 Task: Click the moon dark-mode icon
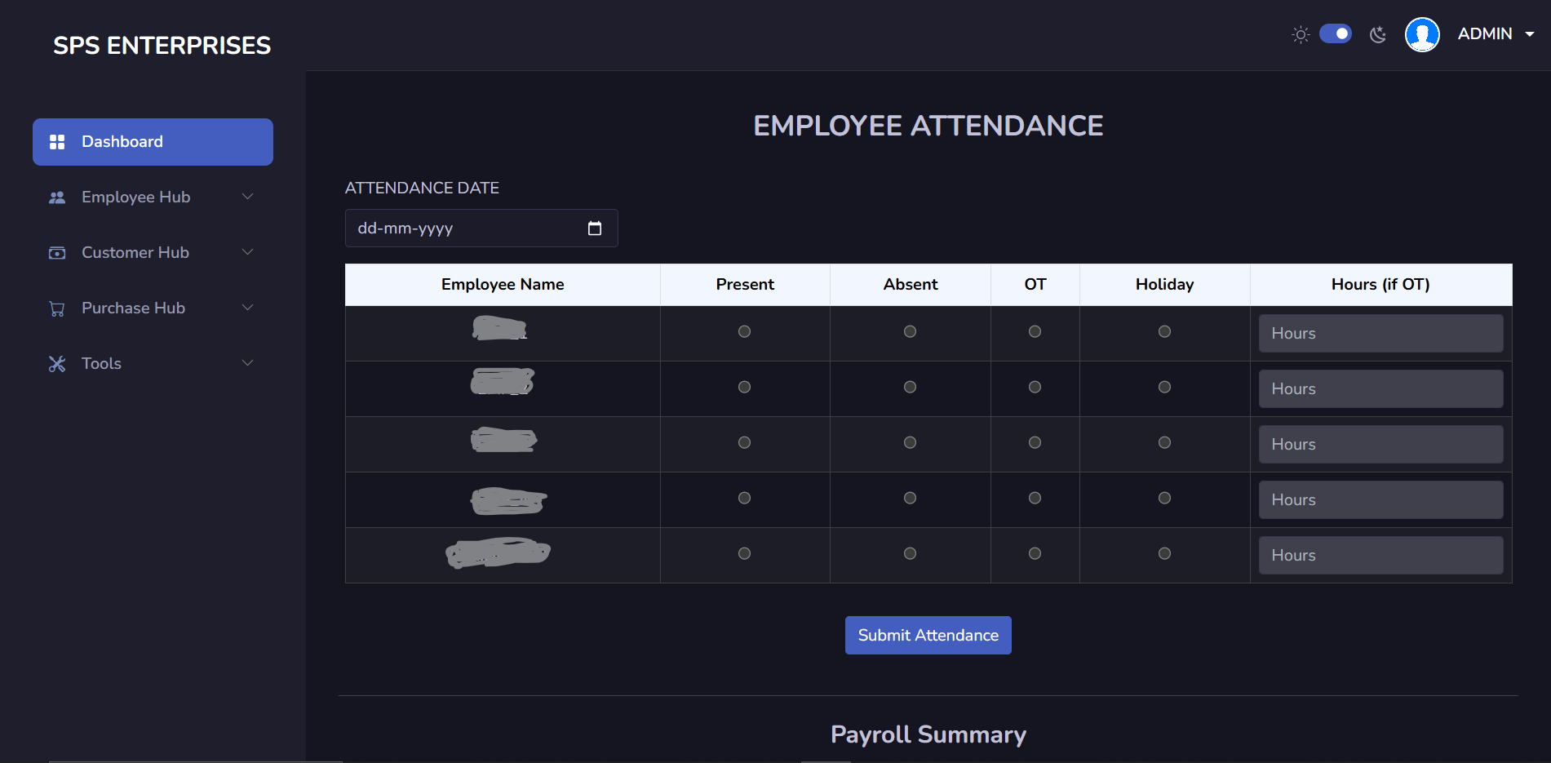(x=1378, y=34)
